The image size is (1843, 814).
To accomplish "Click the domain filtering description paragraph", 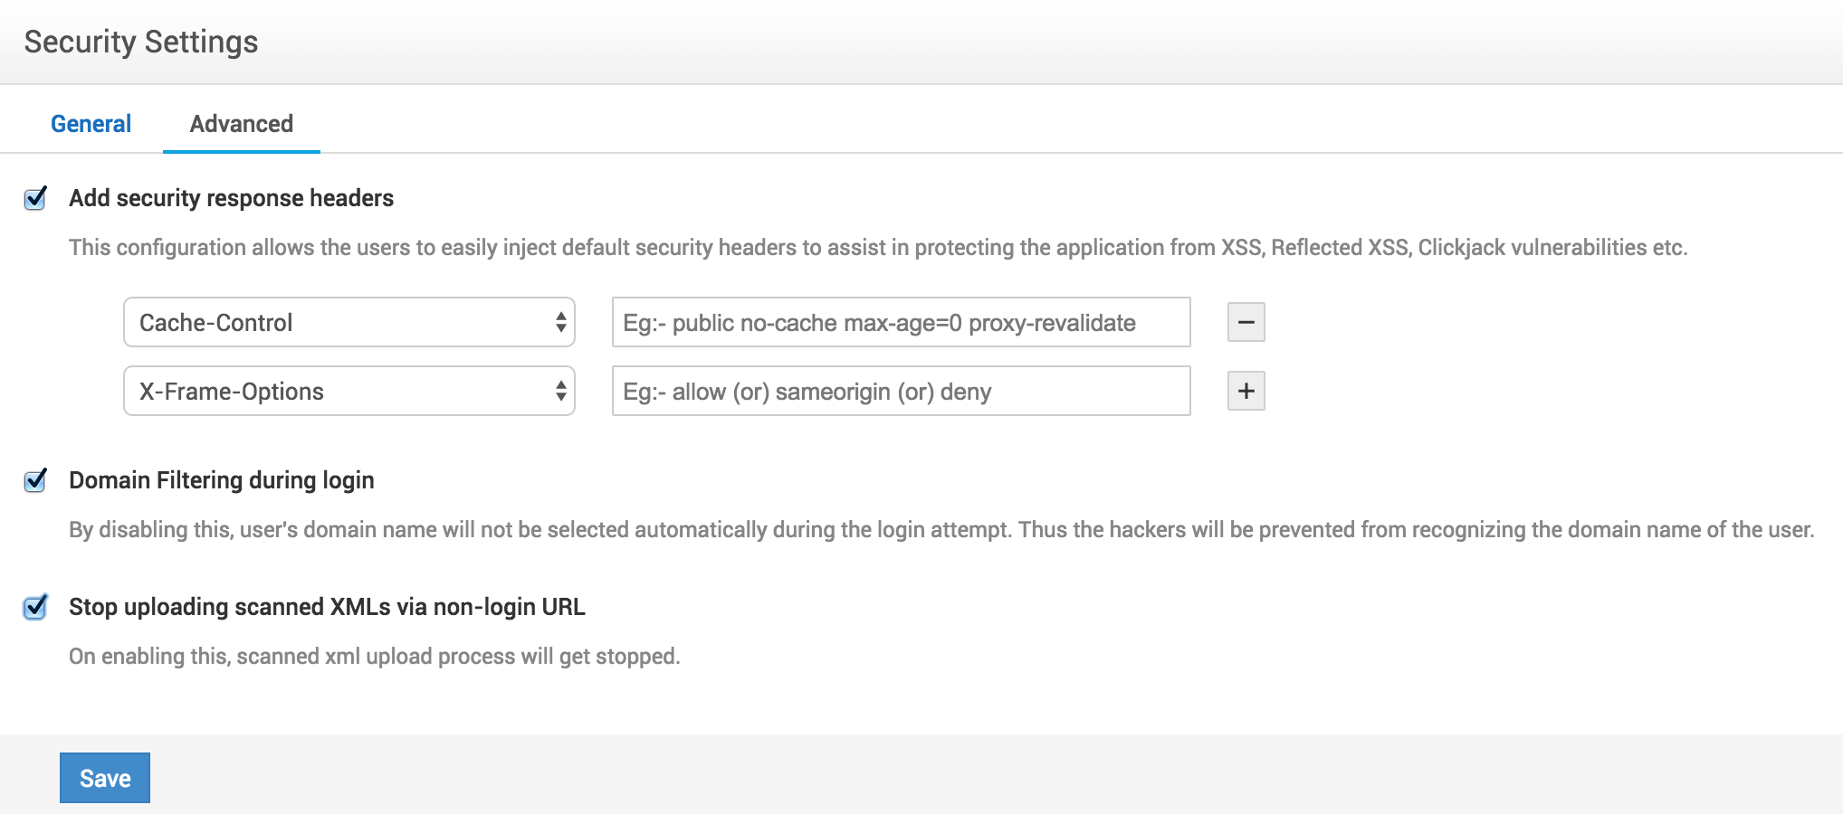I will coord(941,530).
